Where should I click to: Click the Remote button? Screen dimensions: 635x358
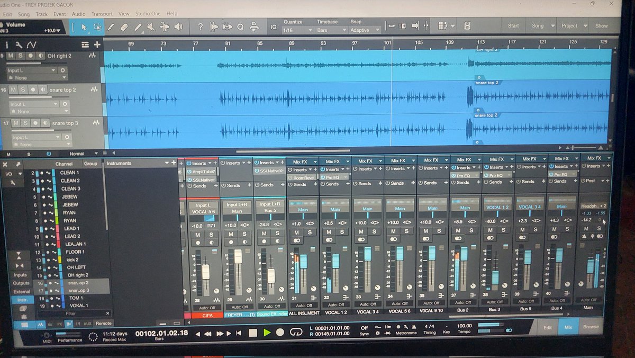(x=103, y=324)
